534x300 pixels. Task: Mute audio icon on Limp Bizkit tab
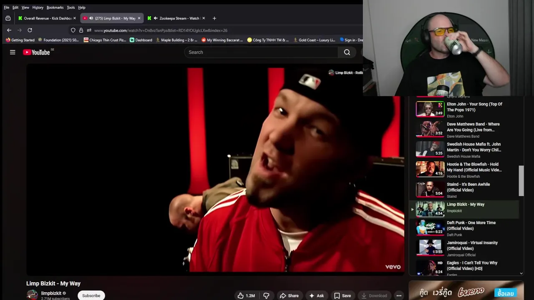point(91,18)
